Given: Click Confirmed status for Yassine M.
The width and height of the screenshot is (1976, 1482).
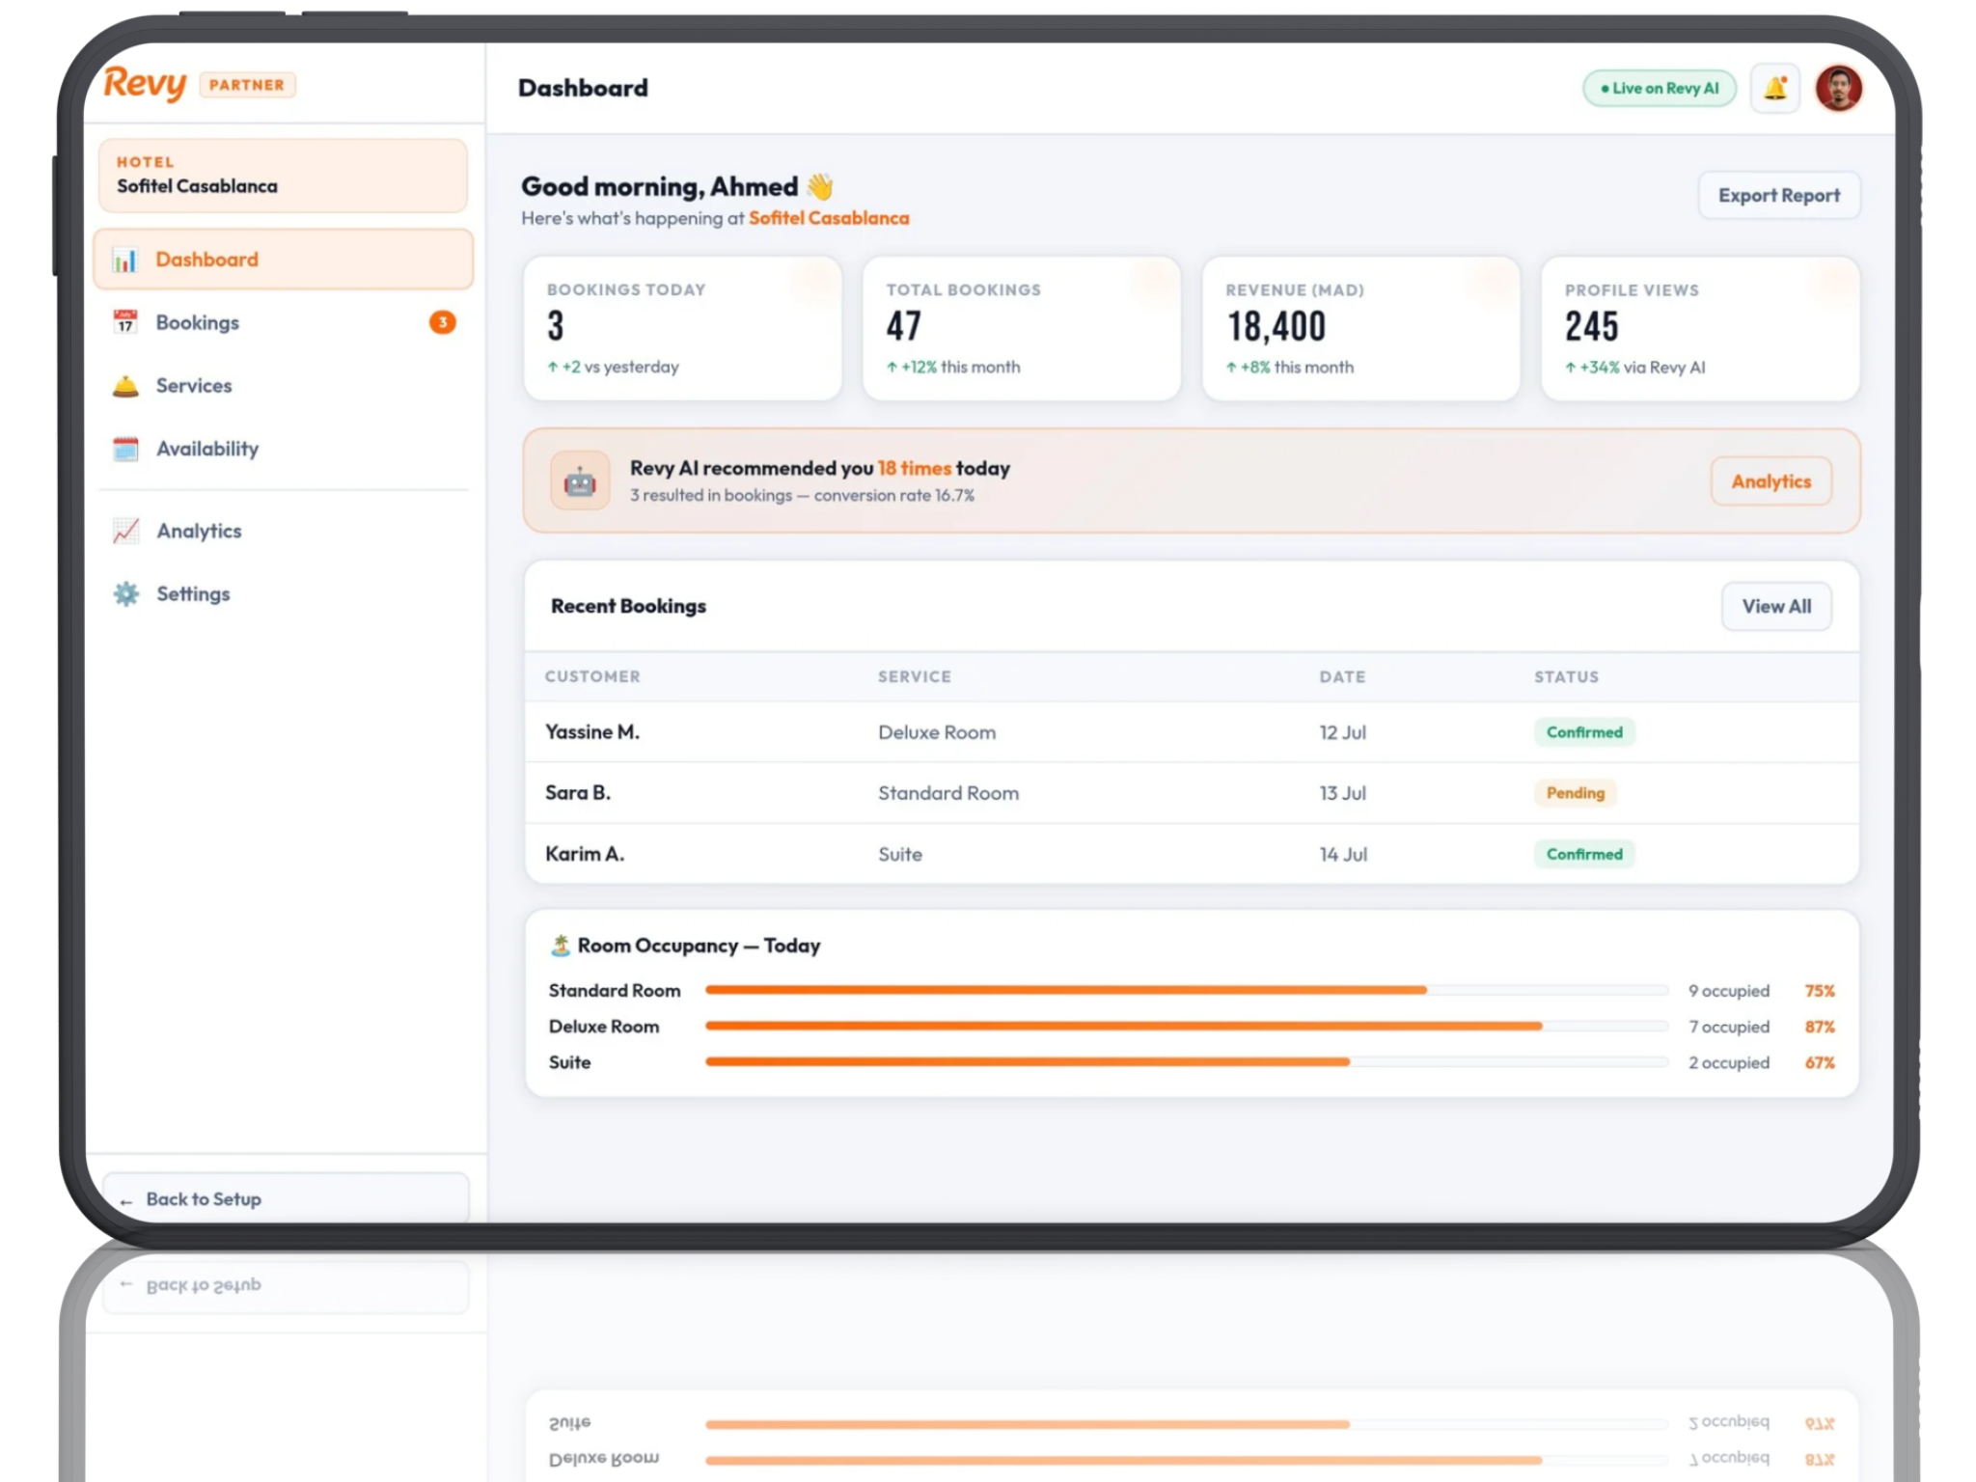Looking at the screenshot, I should (1584, 732).
